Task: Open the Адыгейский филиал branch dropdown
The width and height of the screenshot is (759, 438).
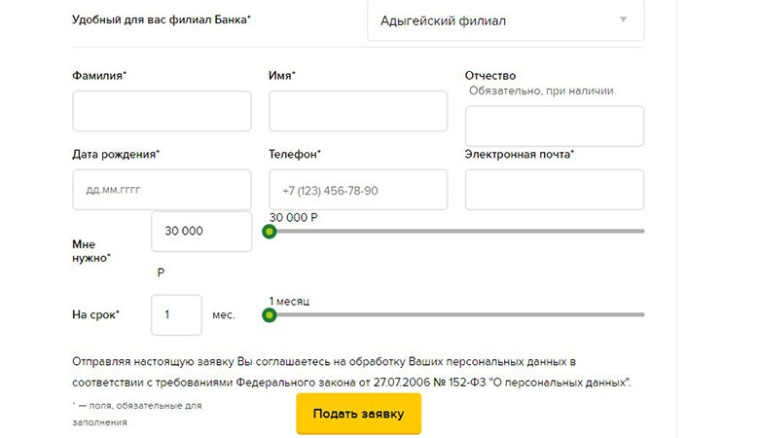Action: coord(505,20)
